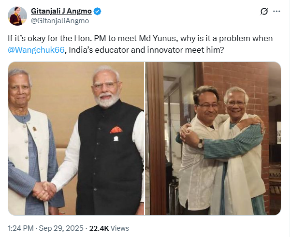
Task: Open the three-dot More options menu
Action: (x=276, y=12)
